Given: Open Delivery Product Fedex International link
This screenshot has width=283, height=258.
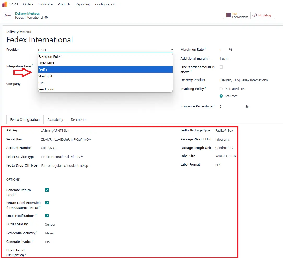Looking at the screenshot, I should [x=244, y=80].
